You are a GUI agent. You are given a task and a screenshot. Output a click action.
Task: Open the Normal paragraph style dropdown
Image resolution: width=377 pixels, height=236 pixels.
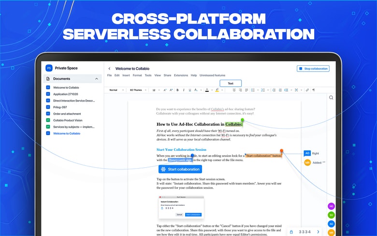tap(116, 90)
